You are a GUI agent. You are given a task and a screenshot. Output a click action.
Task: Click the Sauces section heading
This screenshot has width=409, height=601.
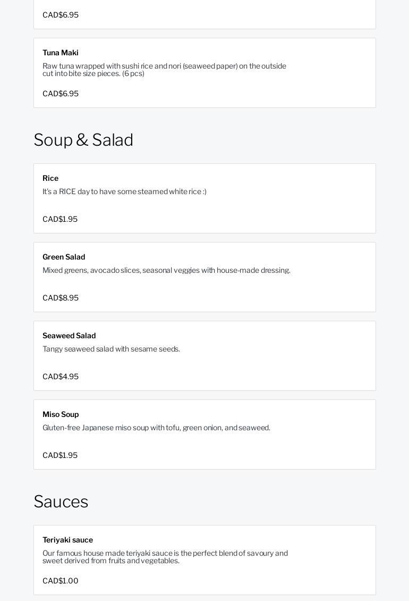click(x=61, y=502)
